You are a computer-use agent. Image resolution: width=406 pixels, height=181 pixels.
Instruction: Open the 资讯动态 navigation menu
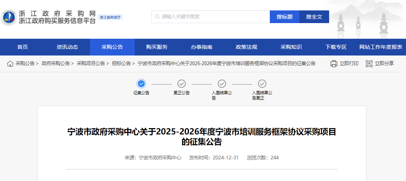[x=67, y=47]
